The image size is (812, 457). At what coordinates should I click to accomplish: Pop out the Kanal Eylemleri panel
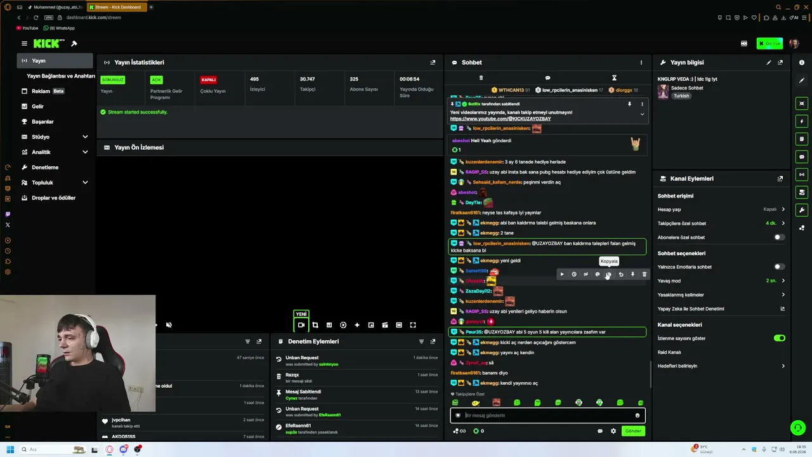coord(780,178)
